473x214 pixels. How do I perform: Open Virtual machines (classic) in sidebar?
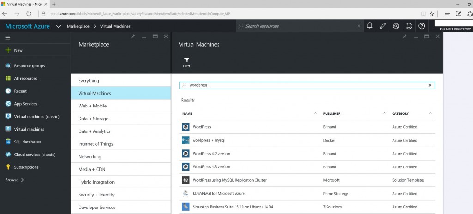(x=35, y=116)
